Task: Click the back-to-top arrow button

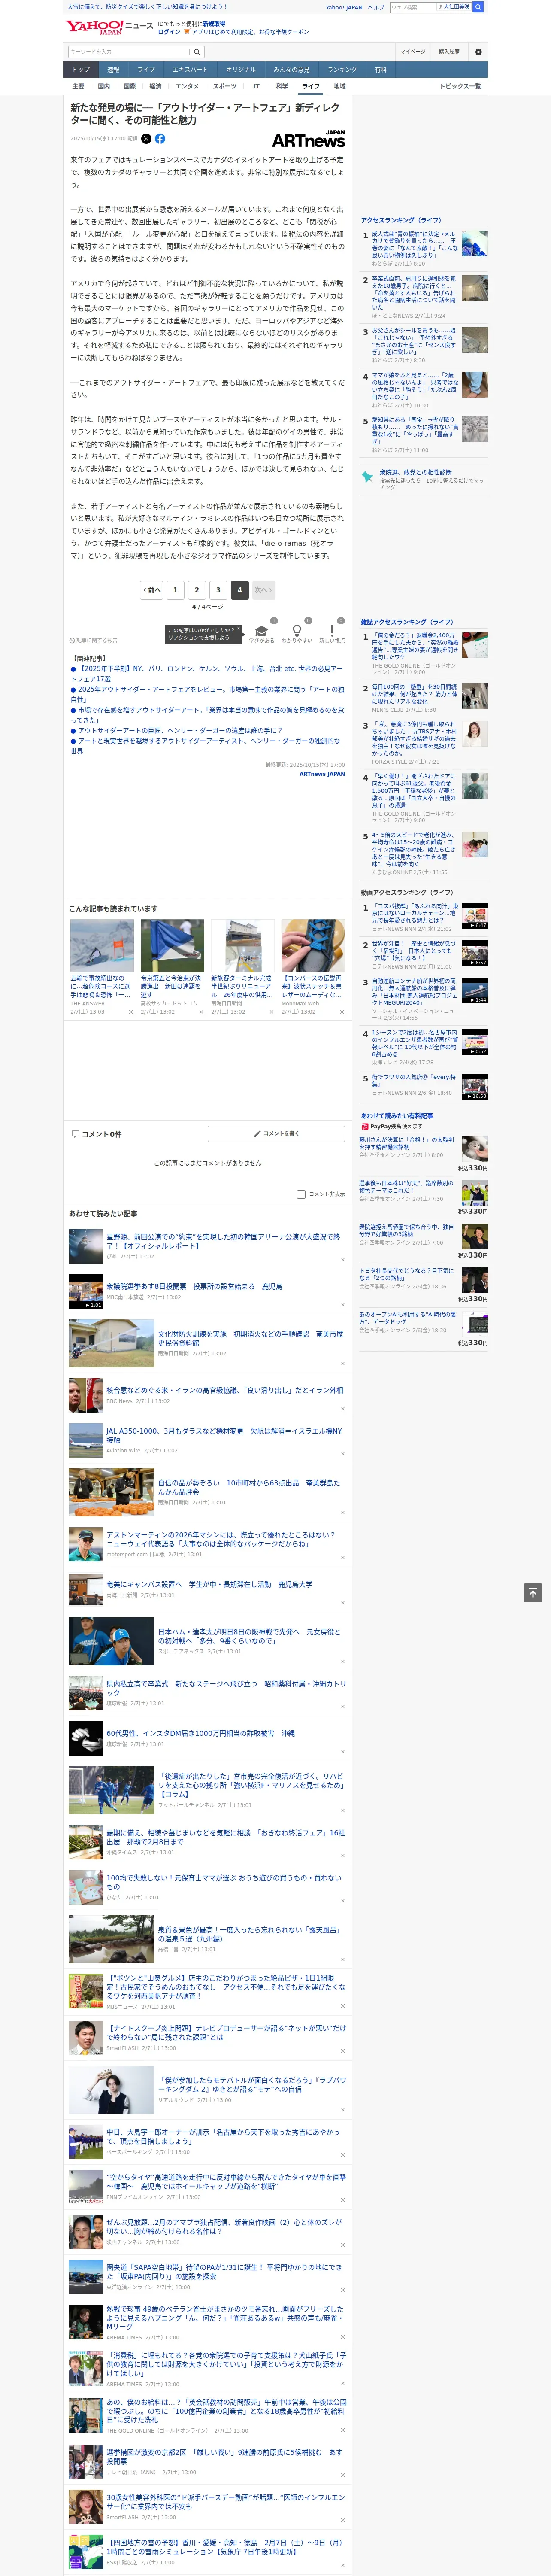Action: click(x=533, y=1592)
